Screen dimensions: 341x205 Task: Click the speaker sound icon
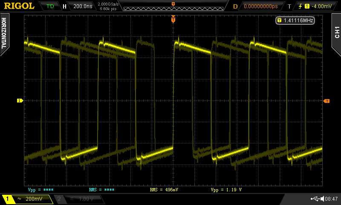coord(322,199)
